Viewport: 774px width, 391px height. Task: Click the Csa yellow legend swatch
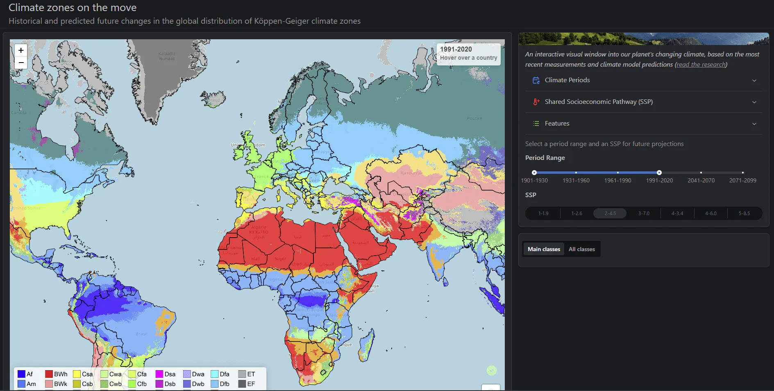pyautogui.click(x=77, y=374)
